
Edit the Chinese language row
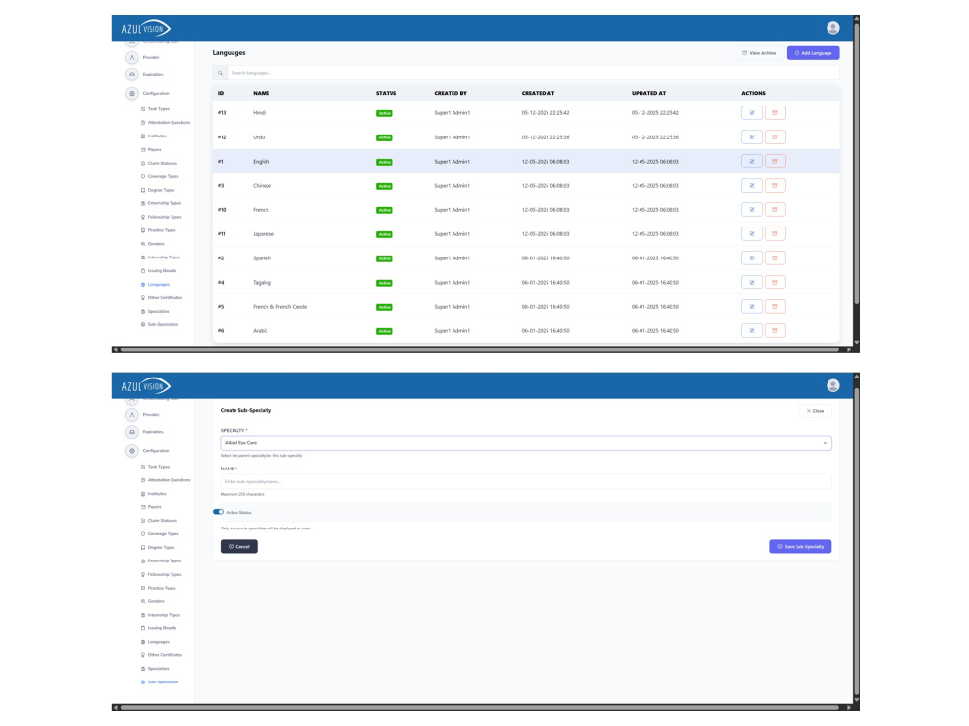(752, 185)
